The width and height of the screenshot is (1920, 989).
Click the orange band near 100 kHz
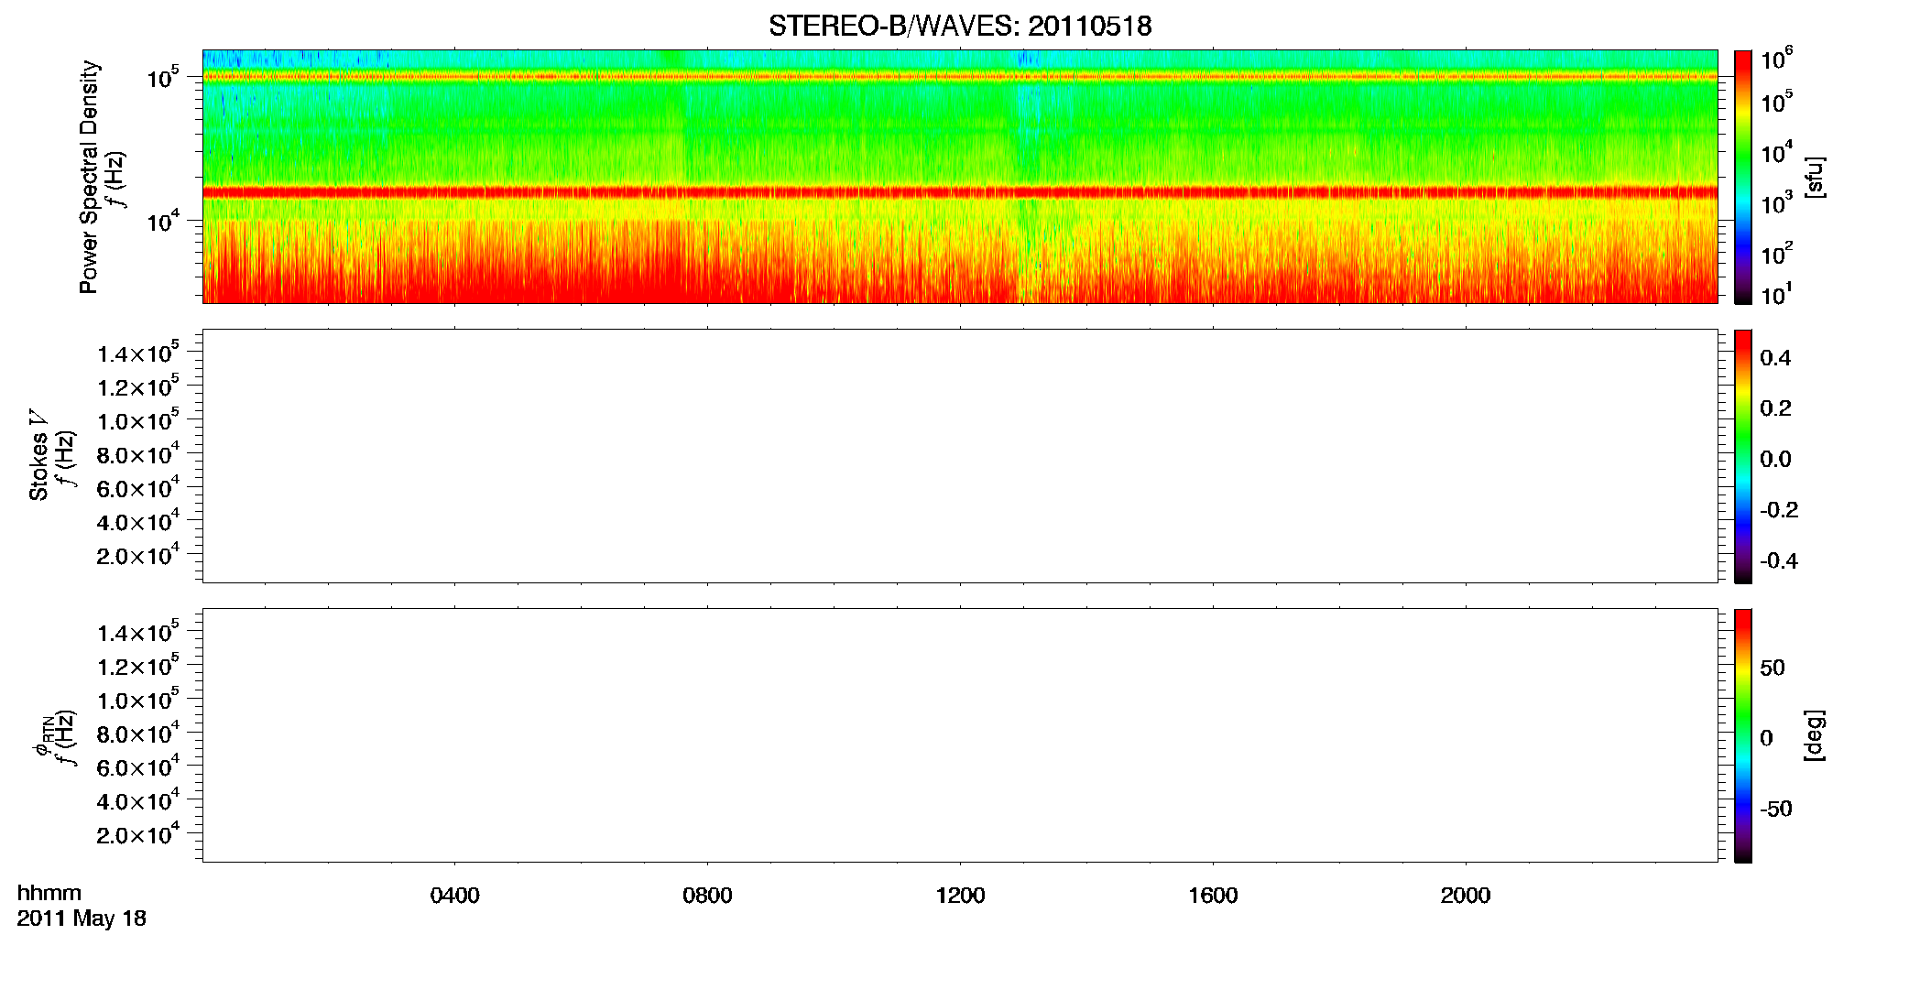point(960,78)
